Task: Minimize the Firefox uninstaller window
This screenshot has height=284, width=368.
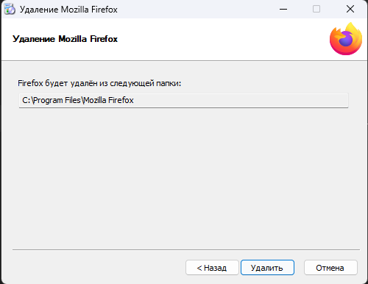Action: pos(283,10)
